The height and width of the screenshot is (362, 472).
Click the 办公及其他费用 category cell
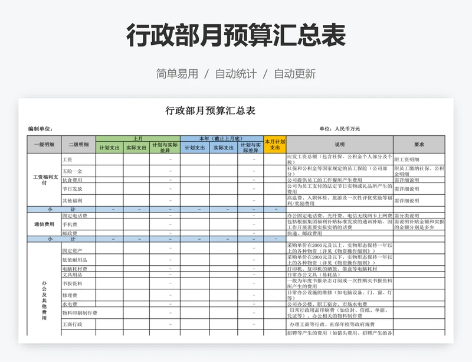pos(44,292)
